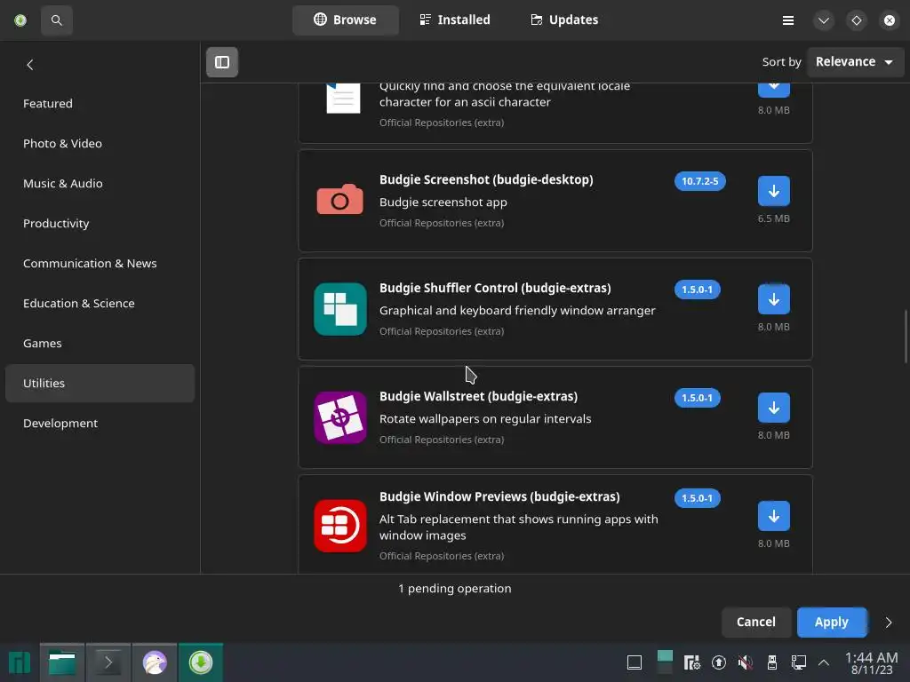Click version badge 10.7.2-5

tap(700, 181)
